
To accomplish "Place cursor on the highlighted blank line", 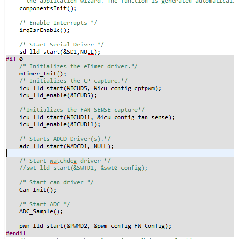I will (x=120, y=153).
